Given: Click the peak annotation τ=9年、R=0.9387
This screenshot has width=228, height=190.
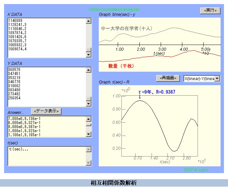Looking at the screenshot, I should point(157,92).
